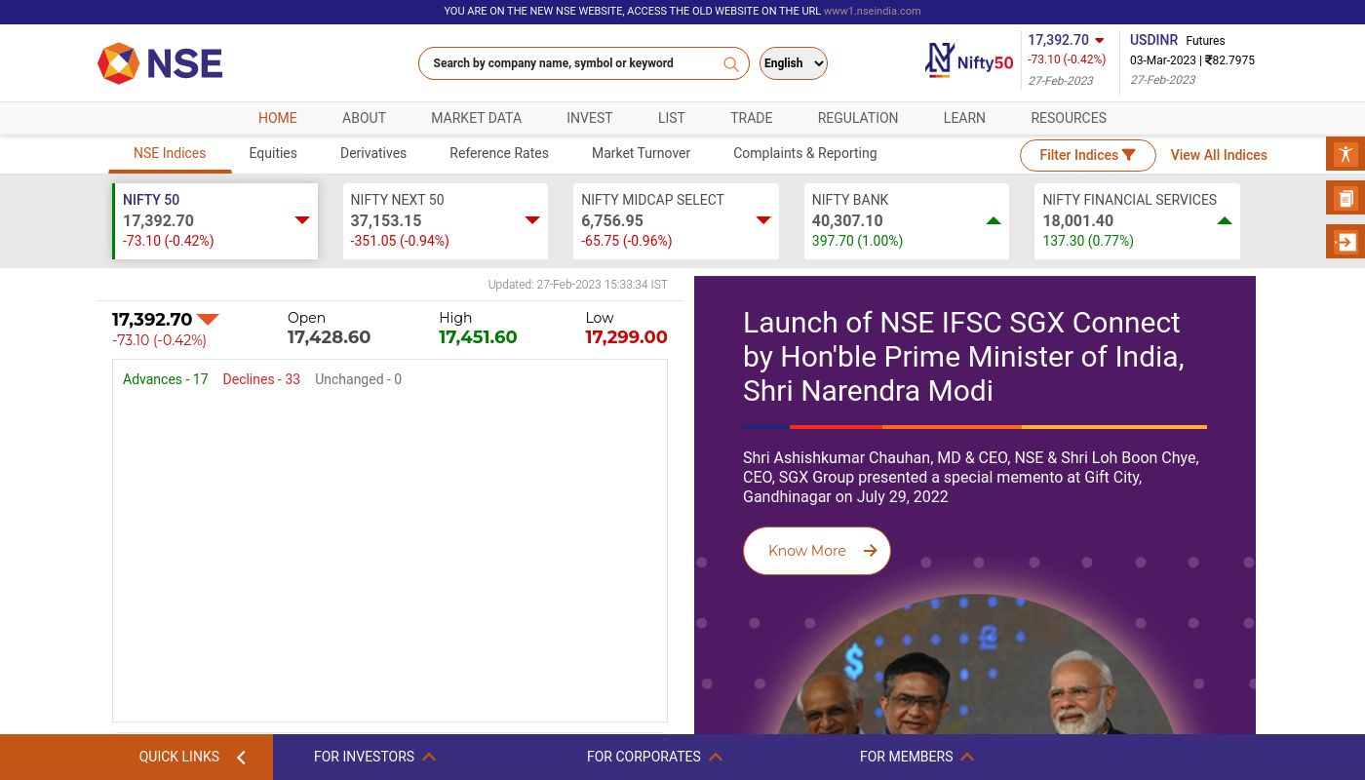Click the Declines - 33 text
This screenshot has height=780, width=1365.
pos(261,379)
